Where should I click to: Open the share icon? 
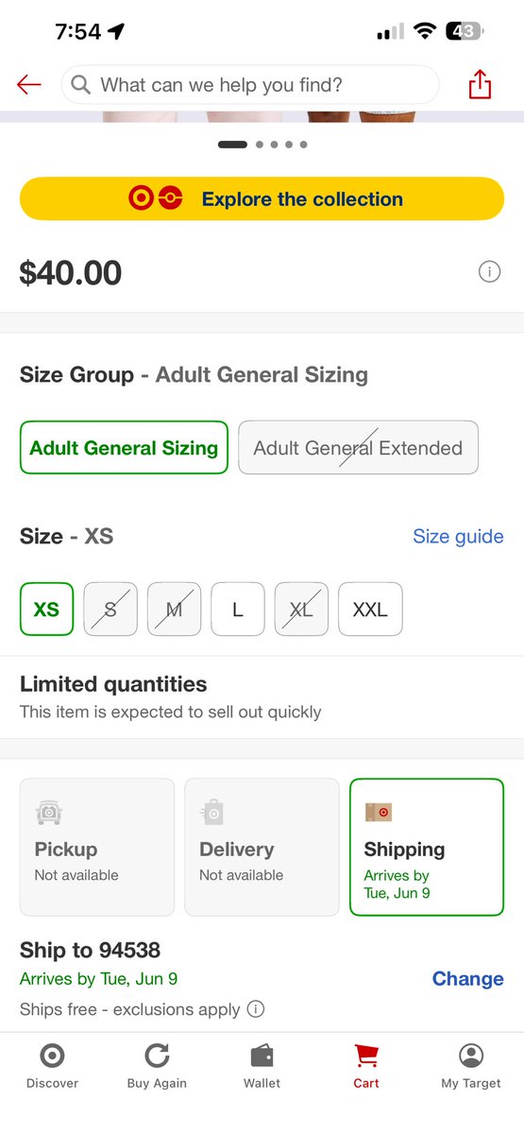point(480,84)
